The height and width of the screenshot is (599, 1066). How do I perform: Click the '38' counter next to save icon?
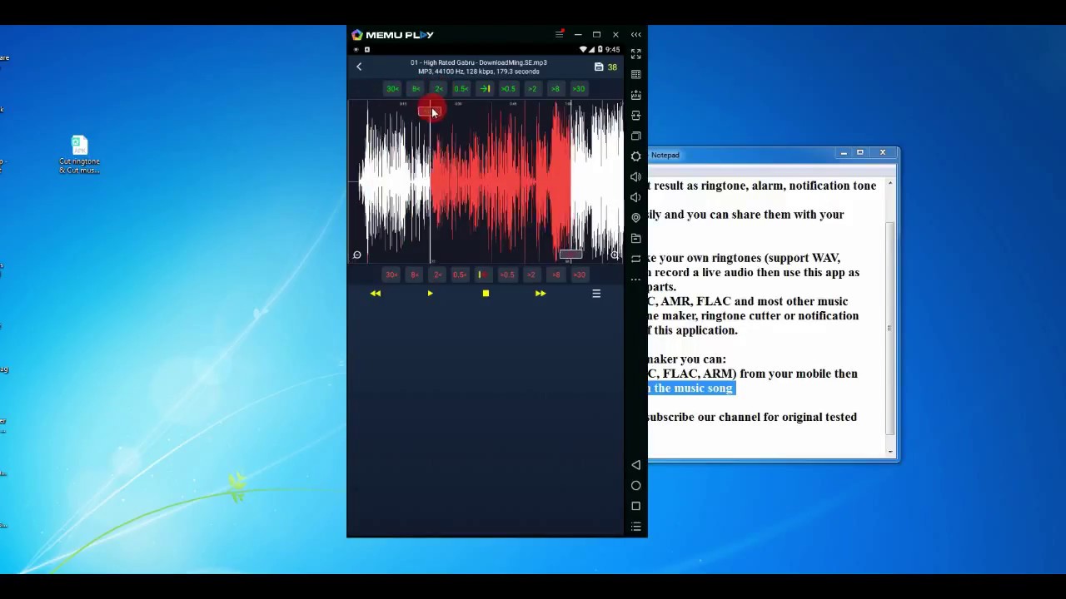[x=612, y=67]
